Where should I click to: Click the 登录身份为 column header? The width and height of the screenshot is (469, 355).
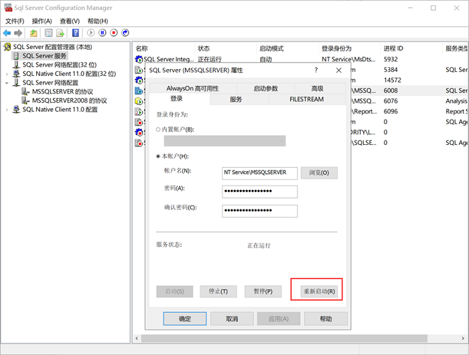[350, 48]
